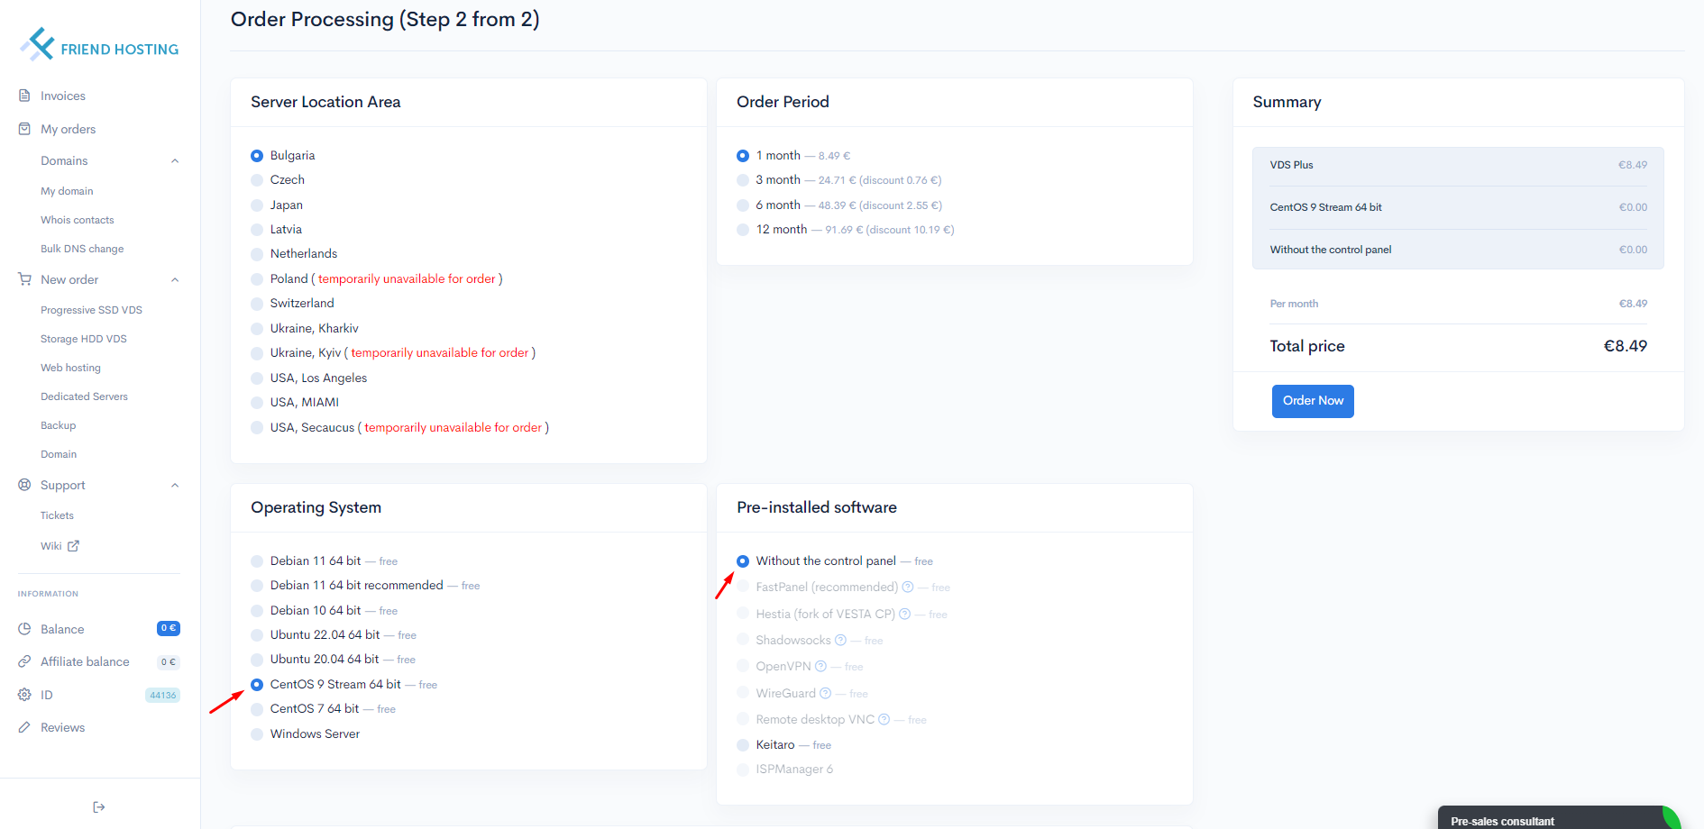The height and width of the screenshot is (829, 1704).
Task: Open the Balance page
Action: (x=62, y=629)
